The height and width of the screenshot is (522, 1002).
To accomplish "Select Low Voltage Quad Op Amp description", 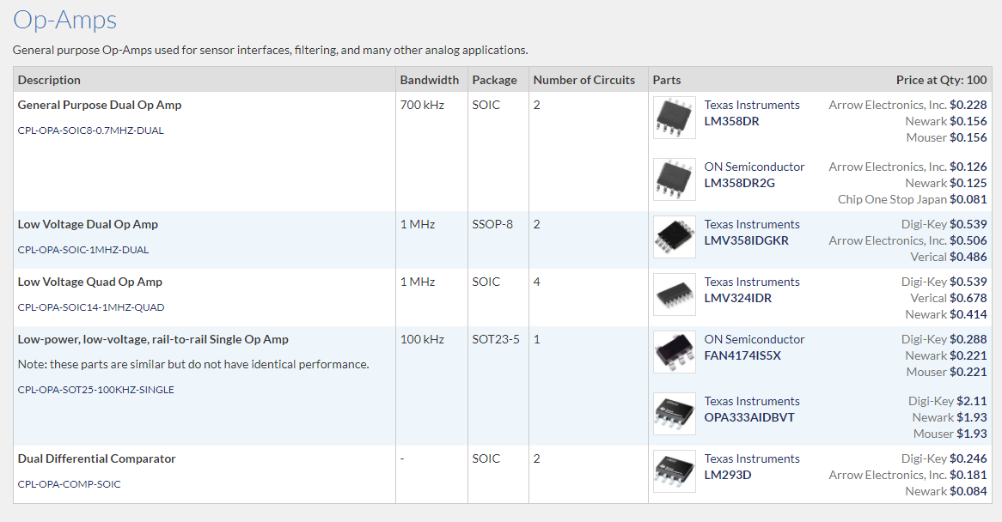I will pyautogui.click(x=90, y=282).
